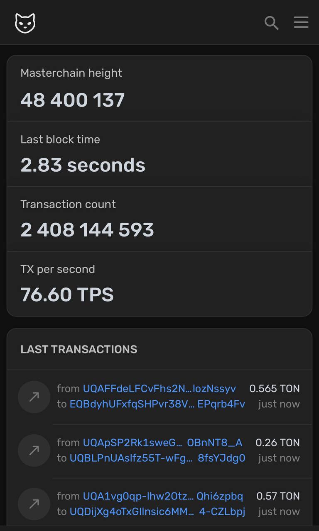
Task: Open recipient address EQBdyhUFxfqSHPvr38V…EPqrb4Fv
Action: [157, 404]
